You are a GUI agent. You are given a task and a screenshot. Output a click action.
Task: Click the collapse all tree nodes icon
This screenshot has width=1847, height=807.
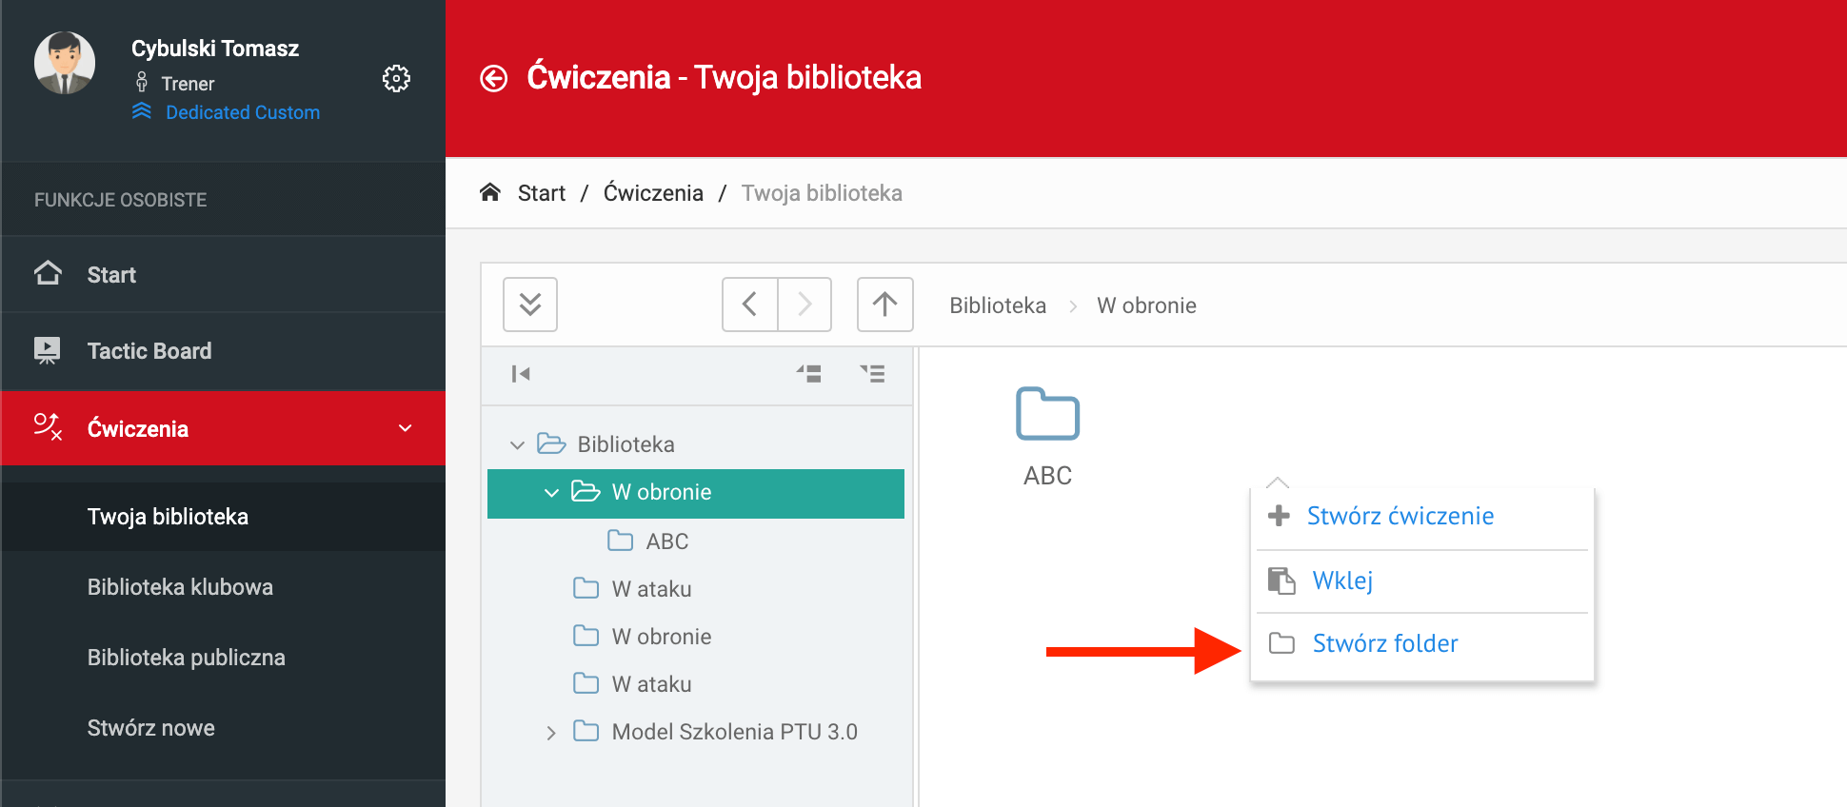(809, 374)
